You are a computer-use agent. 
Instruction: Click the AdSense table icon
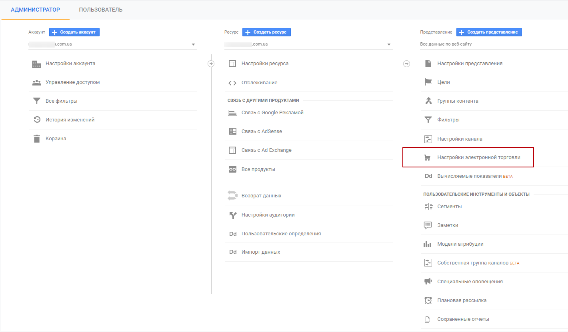point(232,131)
